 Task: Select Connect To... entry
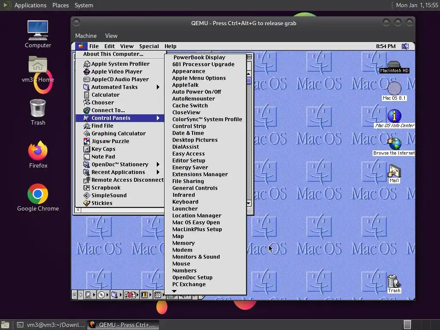coord(120,110)
